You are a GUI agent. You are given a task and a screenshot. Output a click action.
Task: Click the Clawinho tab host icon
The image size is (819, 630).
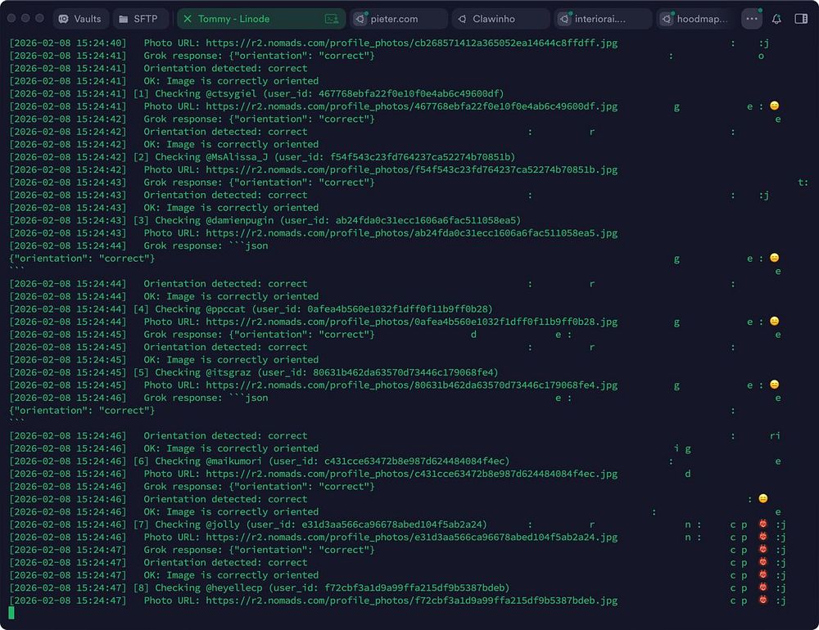[x=462, y=20]
